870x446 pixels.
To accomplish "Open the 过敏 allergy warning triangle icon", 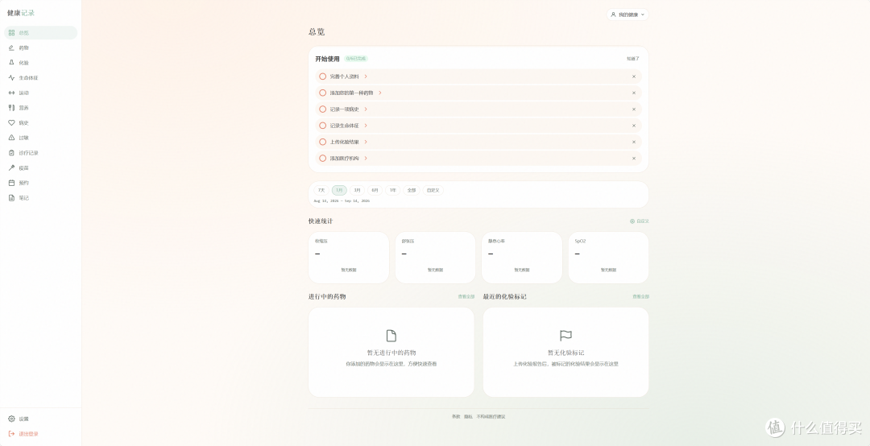I will (x=11, y=138).
